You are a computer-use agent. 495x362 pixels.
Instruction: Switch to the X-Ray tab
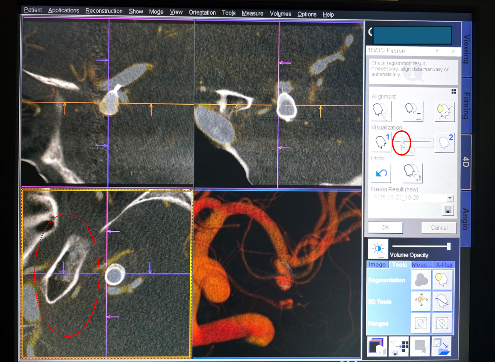coord(444,265)
